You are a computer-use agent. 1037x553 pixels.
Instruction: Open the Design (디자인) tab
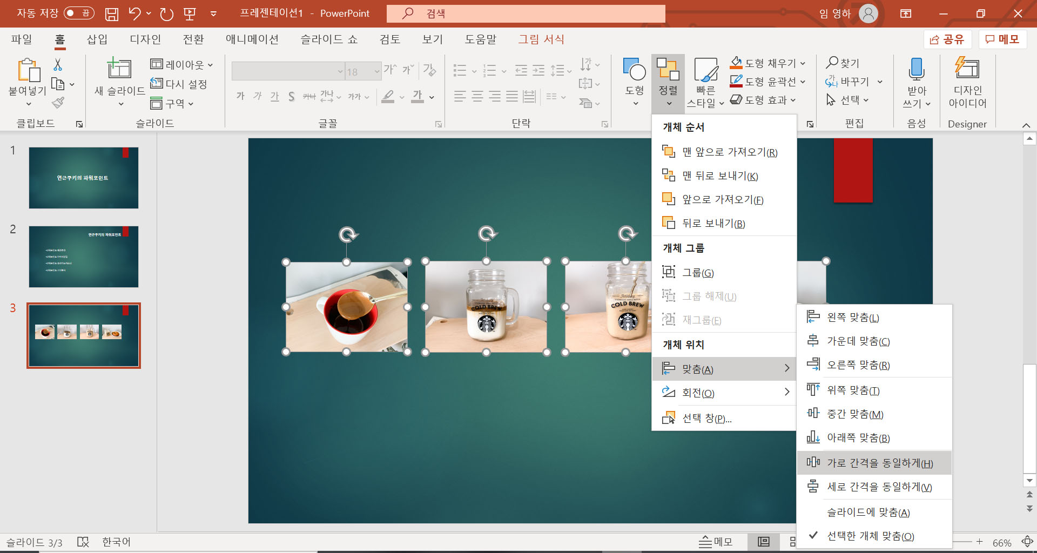[x=145, y=39]
